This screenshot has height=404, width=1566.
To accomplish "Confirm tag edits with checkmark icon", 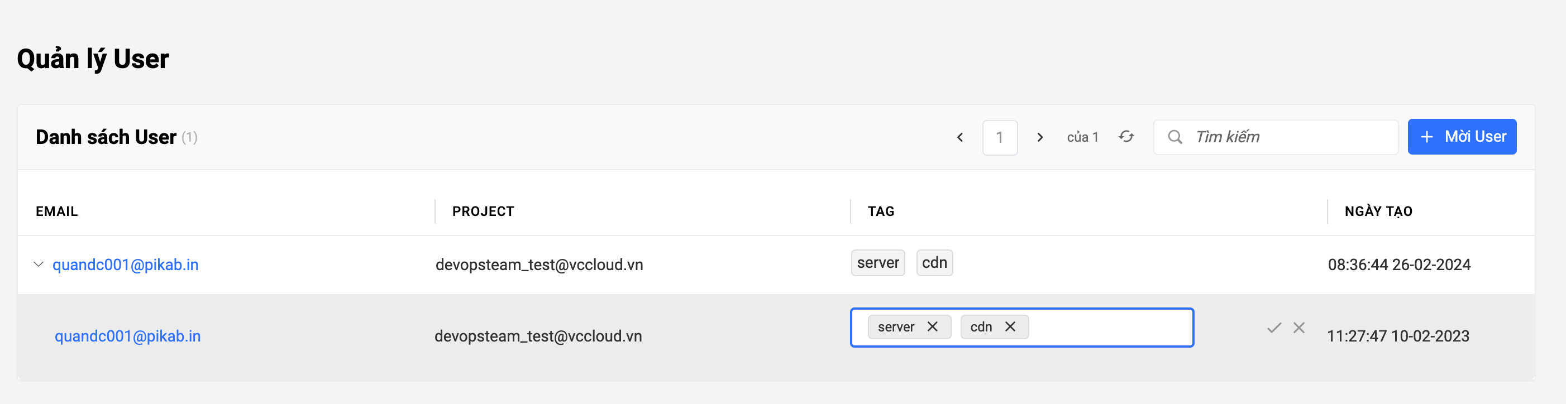I will point(1273,328).
